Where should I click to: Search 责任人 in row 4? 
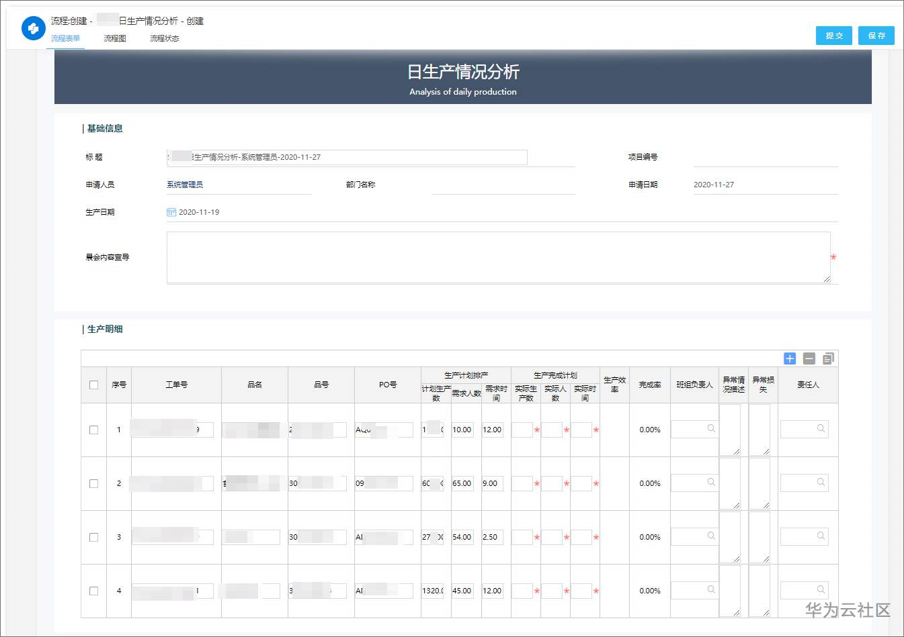point(821,589)
